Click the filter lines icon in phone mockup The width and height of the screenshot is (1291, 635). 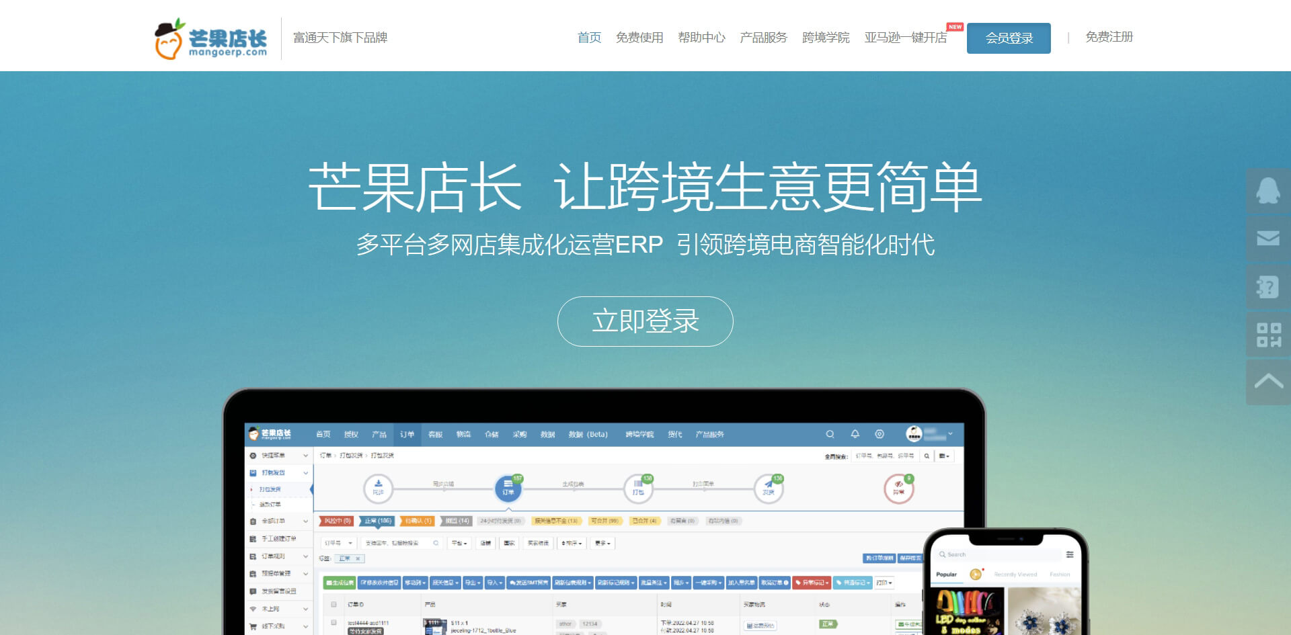(1069, 554)
